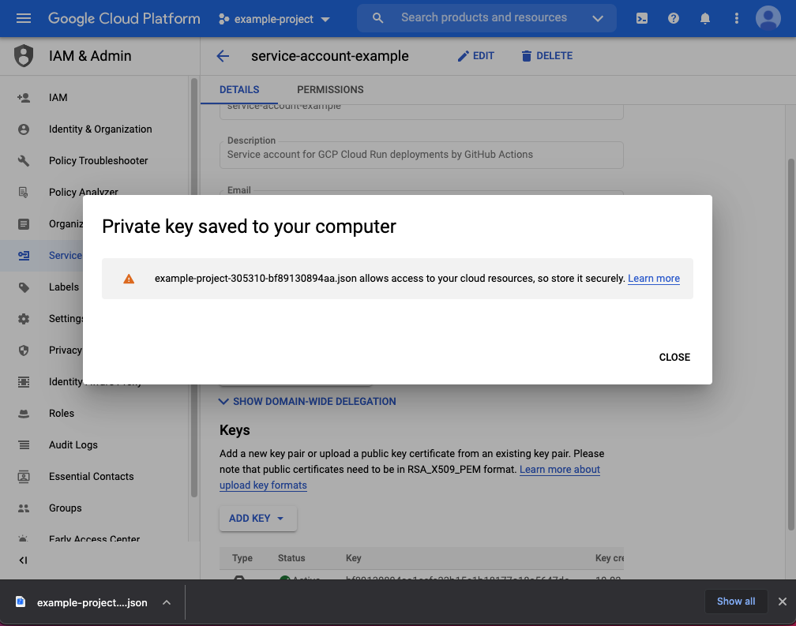Click the Policy Analyzer document icon
796x626 pixels.
(x=24, y=193)
